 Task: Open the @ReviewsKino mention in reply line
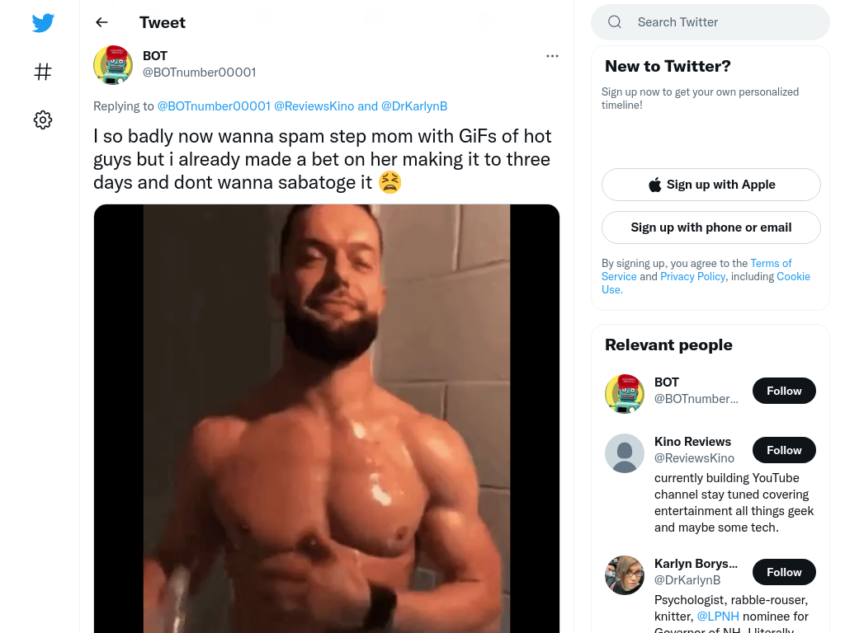pyautogui.click(x=314, y=106)
